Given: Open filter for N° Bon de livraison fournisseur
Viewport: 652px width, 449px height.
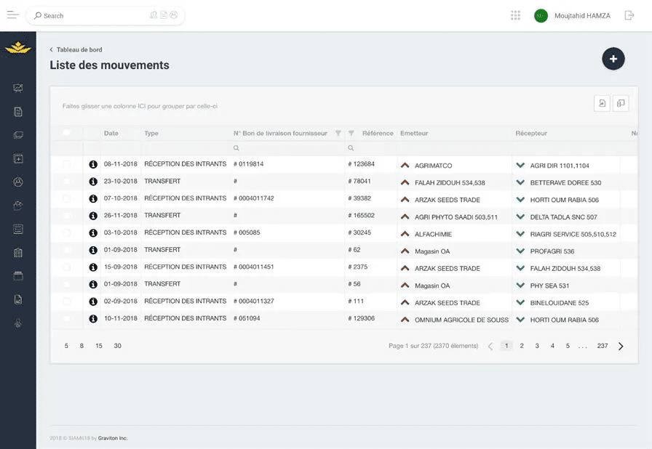Looking at the screenshot, I should pyautogui.click(x=338, y=134).
